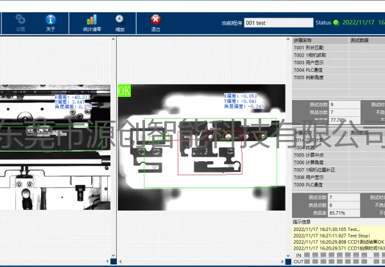Screen dimensions: 385x267
Task: Click the red 退出 exit icon
Action: click(155, 23)
